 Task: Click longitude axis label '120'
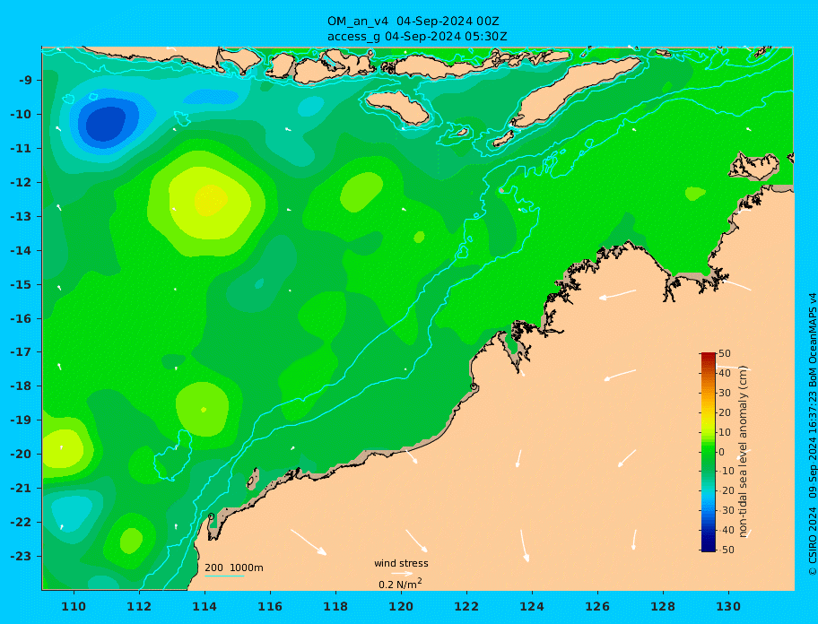[x=401, y=606]
